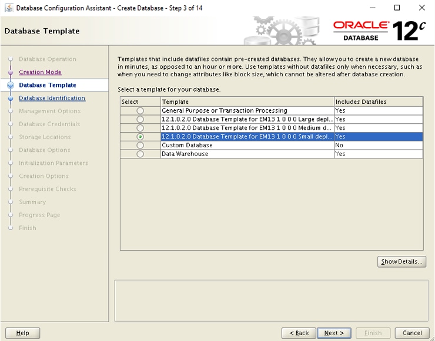Click the Select column header
Screen dimensions: 435x341
tap(140, 102)
